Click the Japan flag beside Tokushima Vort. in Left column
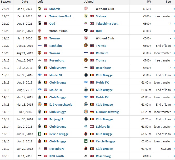Image resolution: width=175 pixels, height=160 pixels. coord(46,16)
